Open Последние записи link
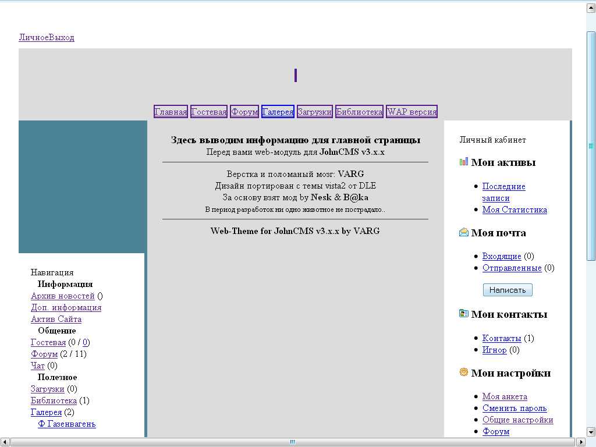 pyautogui.click(x=503, y=192)
